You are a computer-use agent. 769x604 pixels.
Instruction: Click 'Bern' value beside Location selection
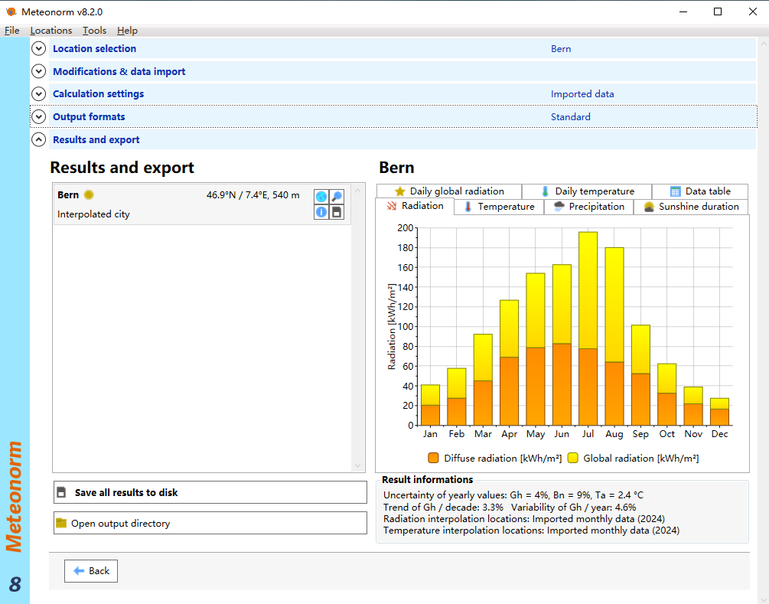pos(561,49)
